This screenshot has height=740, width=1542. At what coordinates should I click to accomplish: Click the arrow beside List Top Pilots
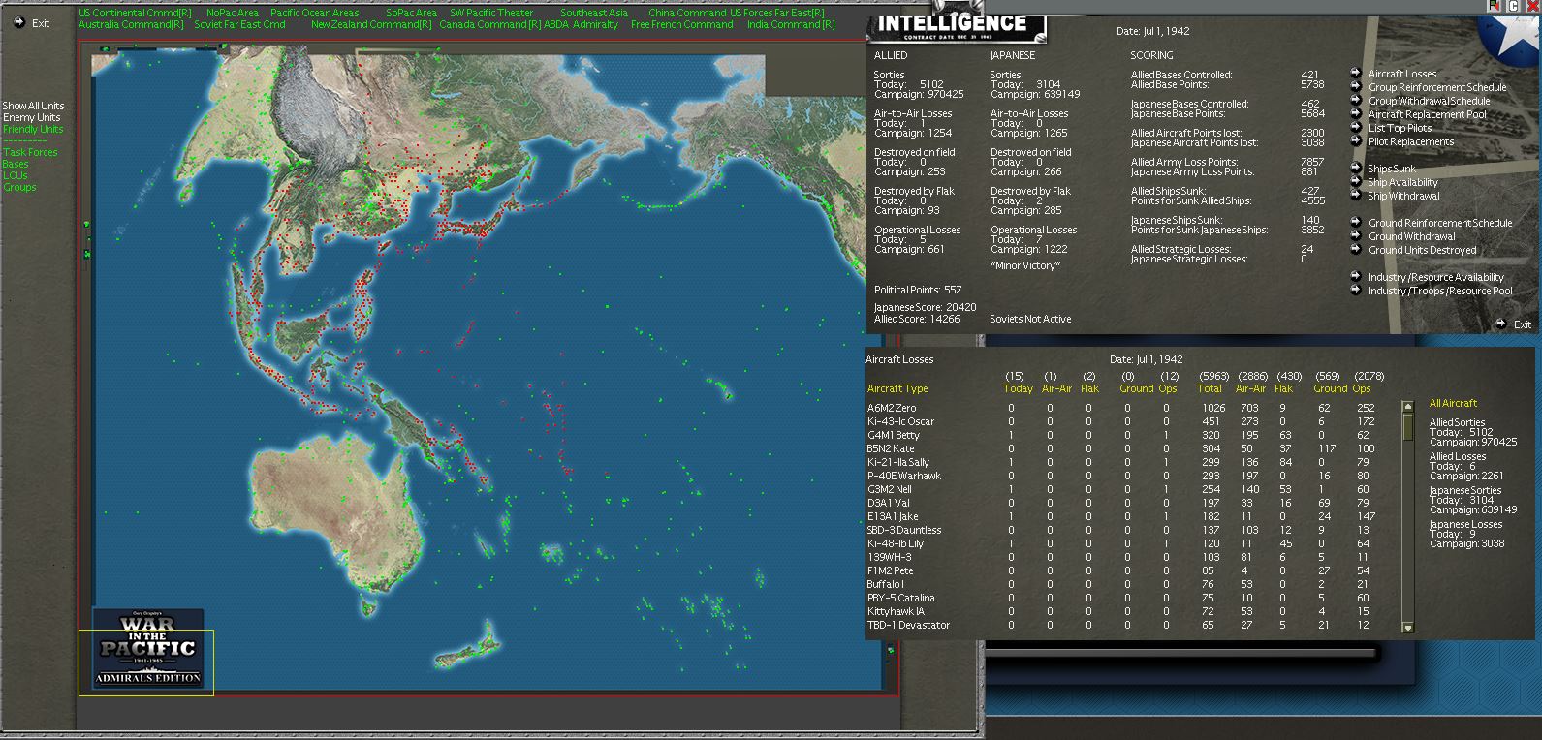click(x=1355, y=127)
